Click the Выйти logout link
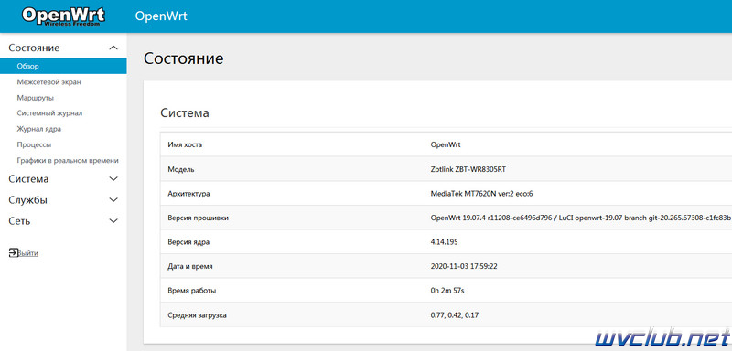The height and width of the screenshot is (351, 732). click(x=28, y=253)
